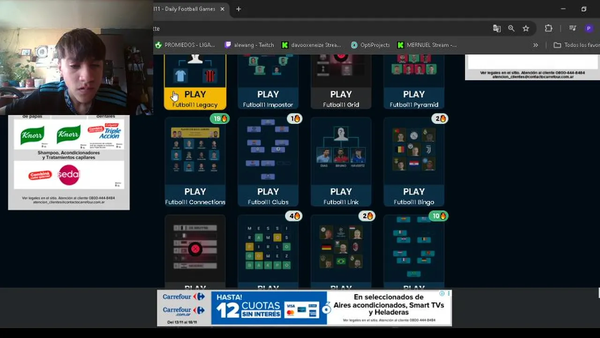The width and height of the screenshot is (600, 338).
Task: Click the 4 streak badge on word game
Action: tap(295, 216)
